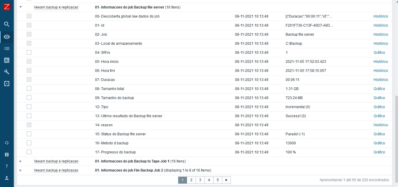Go to next page arrow
Viewport: 398px width, 187px height.
click(226, 180)
